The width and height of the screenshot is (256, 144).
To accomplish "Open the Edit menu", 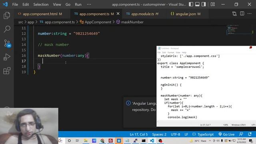I will (x=26, y=4).
